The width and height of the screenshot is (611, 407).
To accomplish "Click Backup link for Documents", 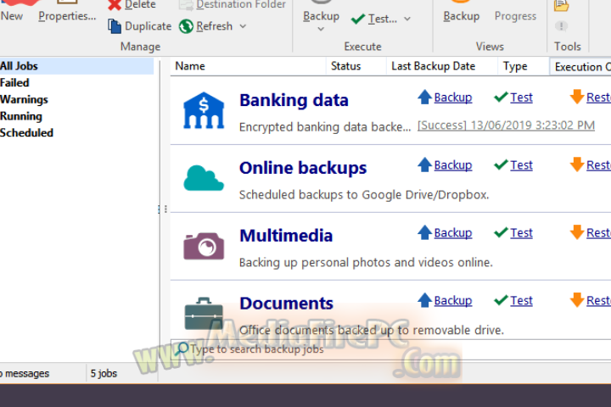I will coord(453,301).
